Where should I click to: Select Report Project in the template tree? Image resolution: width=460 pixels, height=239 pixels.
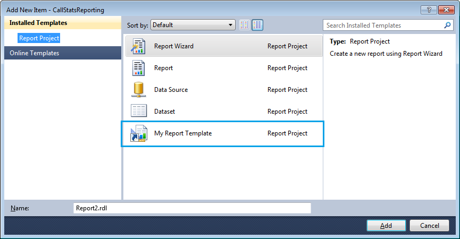click(39, 38)
